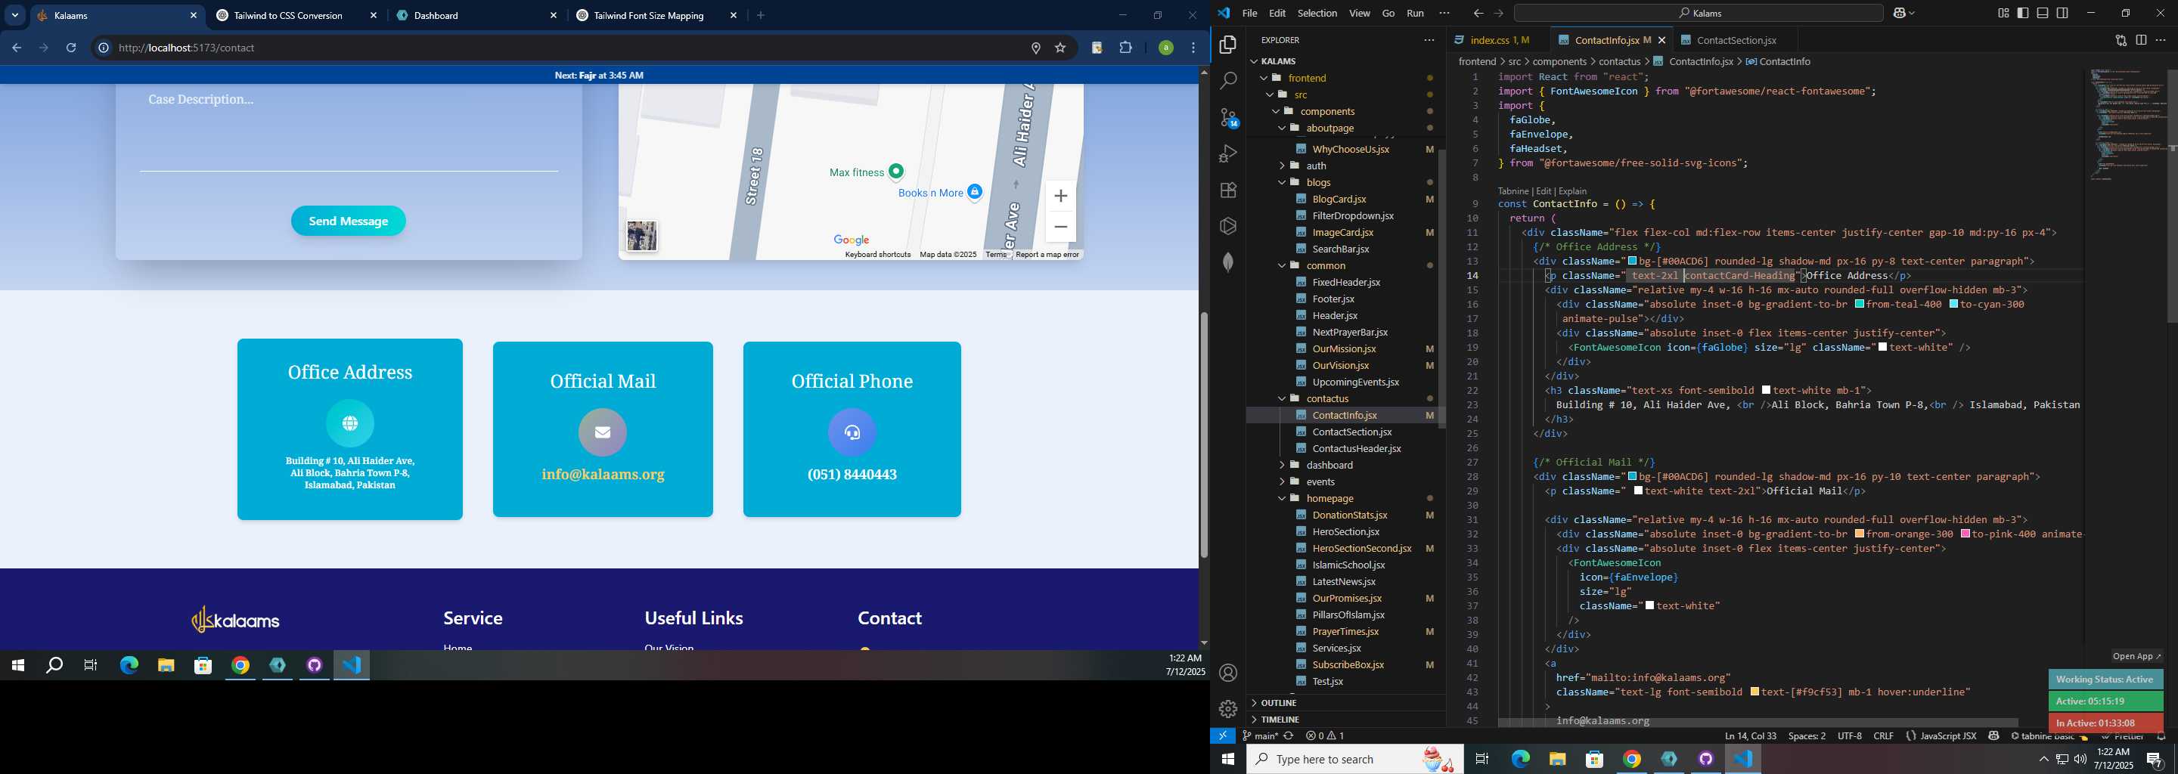2178x774 pixels.
Task: Open the File menu in VS Code
Action: [x=1249, y=14]
